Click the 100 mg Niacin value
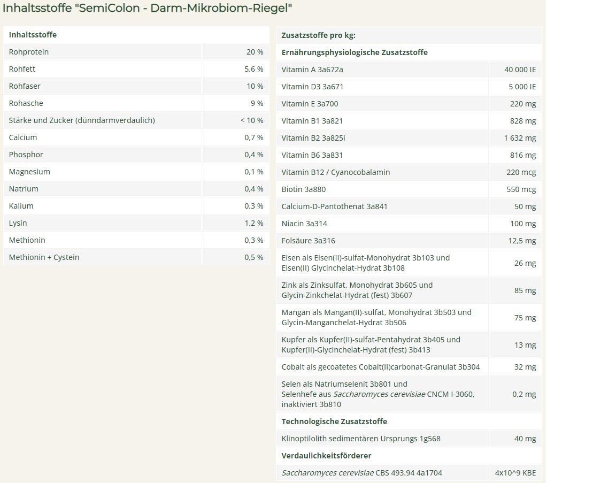Viewport: 616px width, 483px height. pos(523,223)
